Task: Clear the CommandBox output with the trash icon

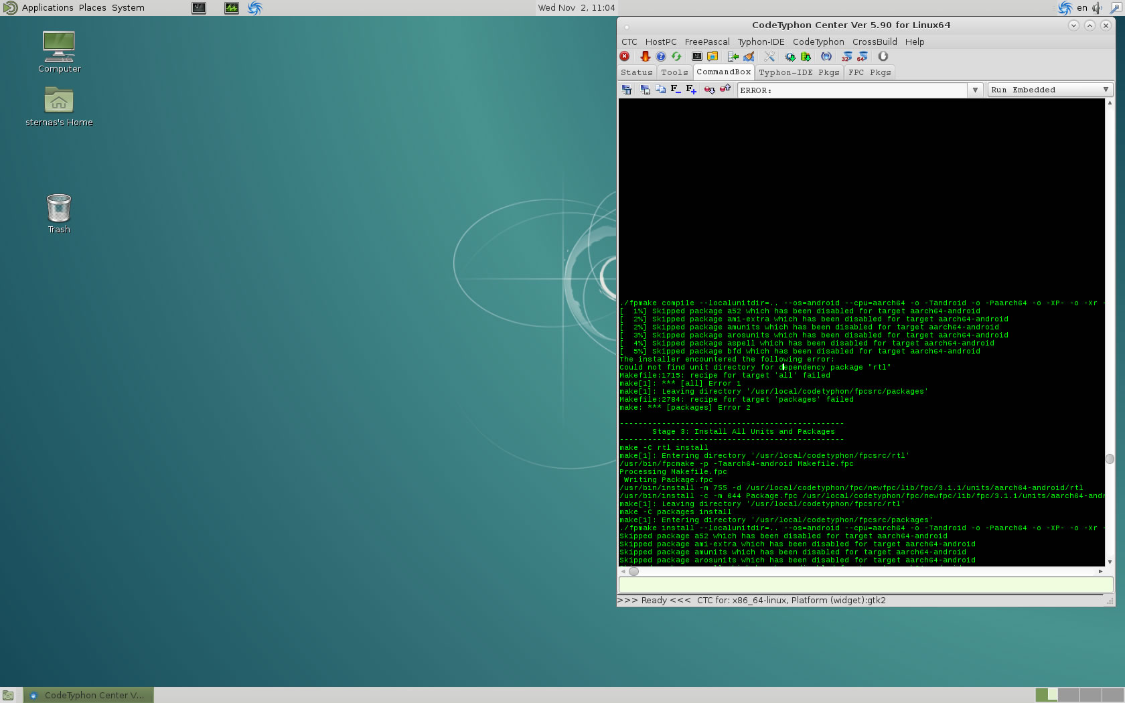Action: (627, 89)
